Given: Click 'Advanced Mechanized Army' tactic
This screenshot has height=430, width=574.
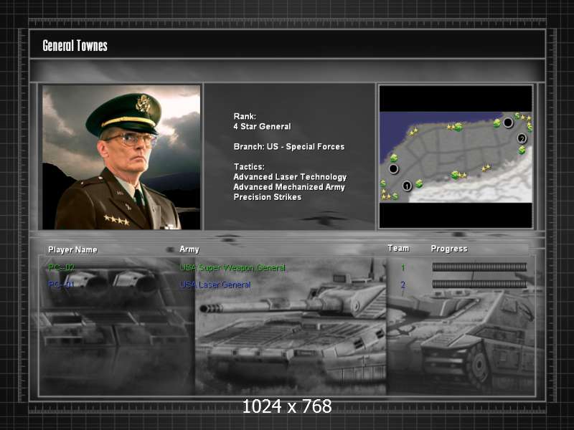Looking at the screenshot, I should pos(289,187).
